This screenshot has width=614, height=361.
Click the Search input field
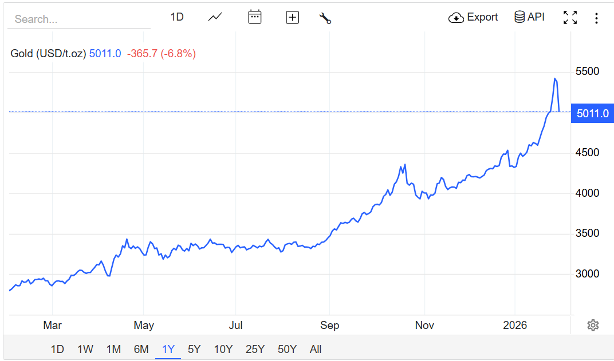(79, 19)
